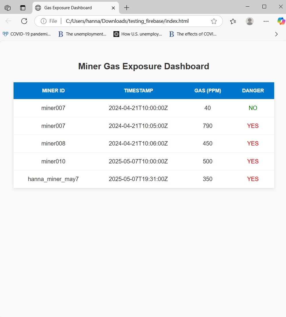Click gas value 450
This screenshot has height=317, width=286.
[x=208, y=143]
